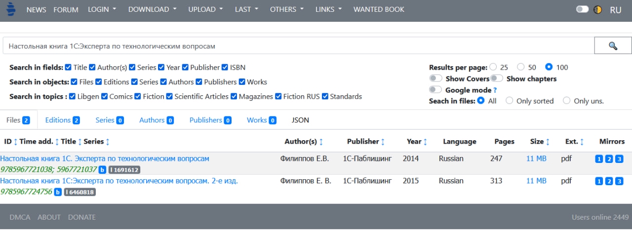Image resolution: width=632 pixels, height=236 pixels.
Task: Uncheck the ISBN field checkbox
Action: (225, 68)
